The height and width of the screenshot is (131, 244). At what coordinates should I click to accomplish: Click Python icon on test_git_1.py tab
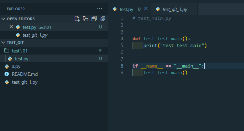tap(157, 9)
